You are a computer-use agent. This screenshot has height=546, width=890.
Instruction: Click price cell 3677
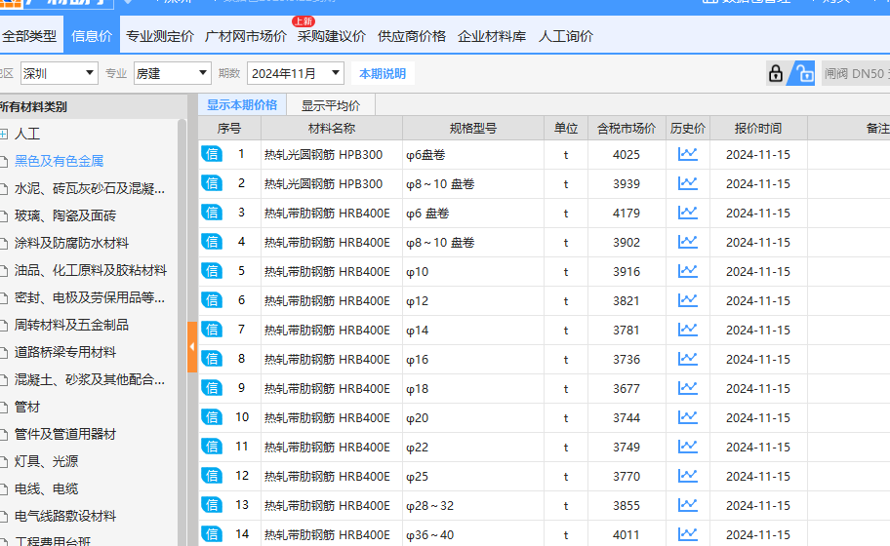[x=627, y=388]
